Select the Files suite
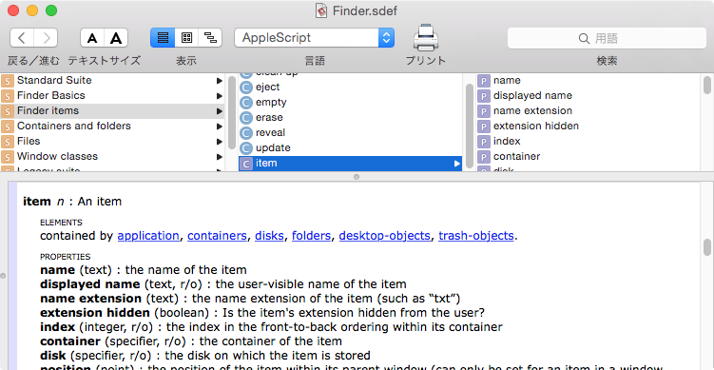714x370 pixels. (112, 142)
